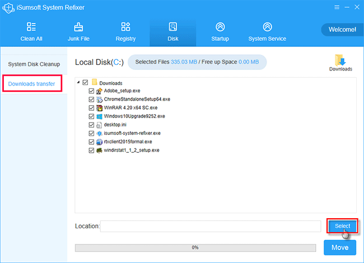Uncheck the WinRAR 4.20 x64 SC.exe checkbox
The height and width of the screenshot is (263, 364).
[x=91, y=108]
